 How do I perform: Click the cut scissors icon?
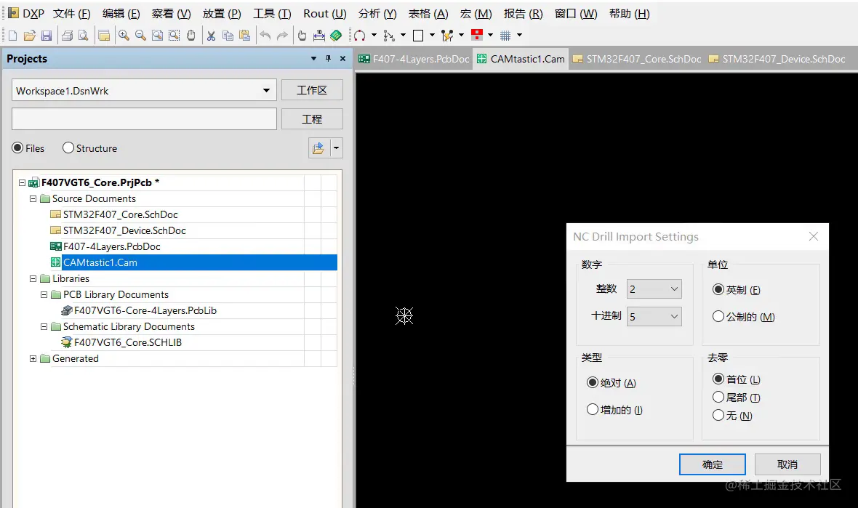[211, 36]
